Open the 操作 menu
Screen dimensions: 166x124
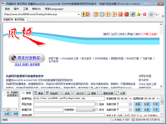[x=16, y=9]
